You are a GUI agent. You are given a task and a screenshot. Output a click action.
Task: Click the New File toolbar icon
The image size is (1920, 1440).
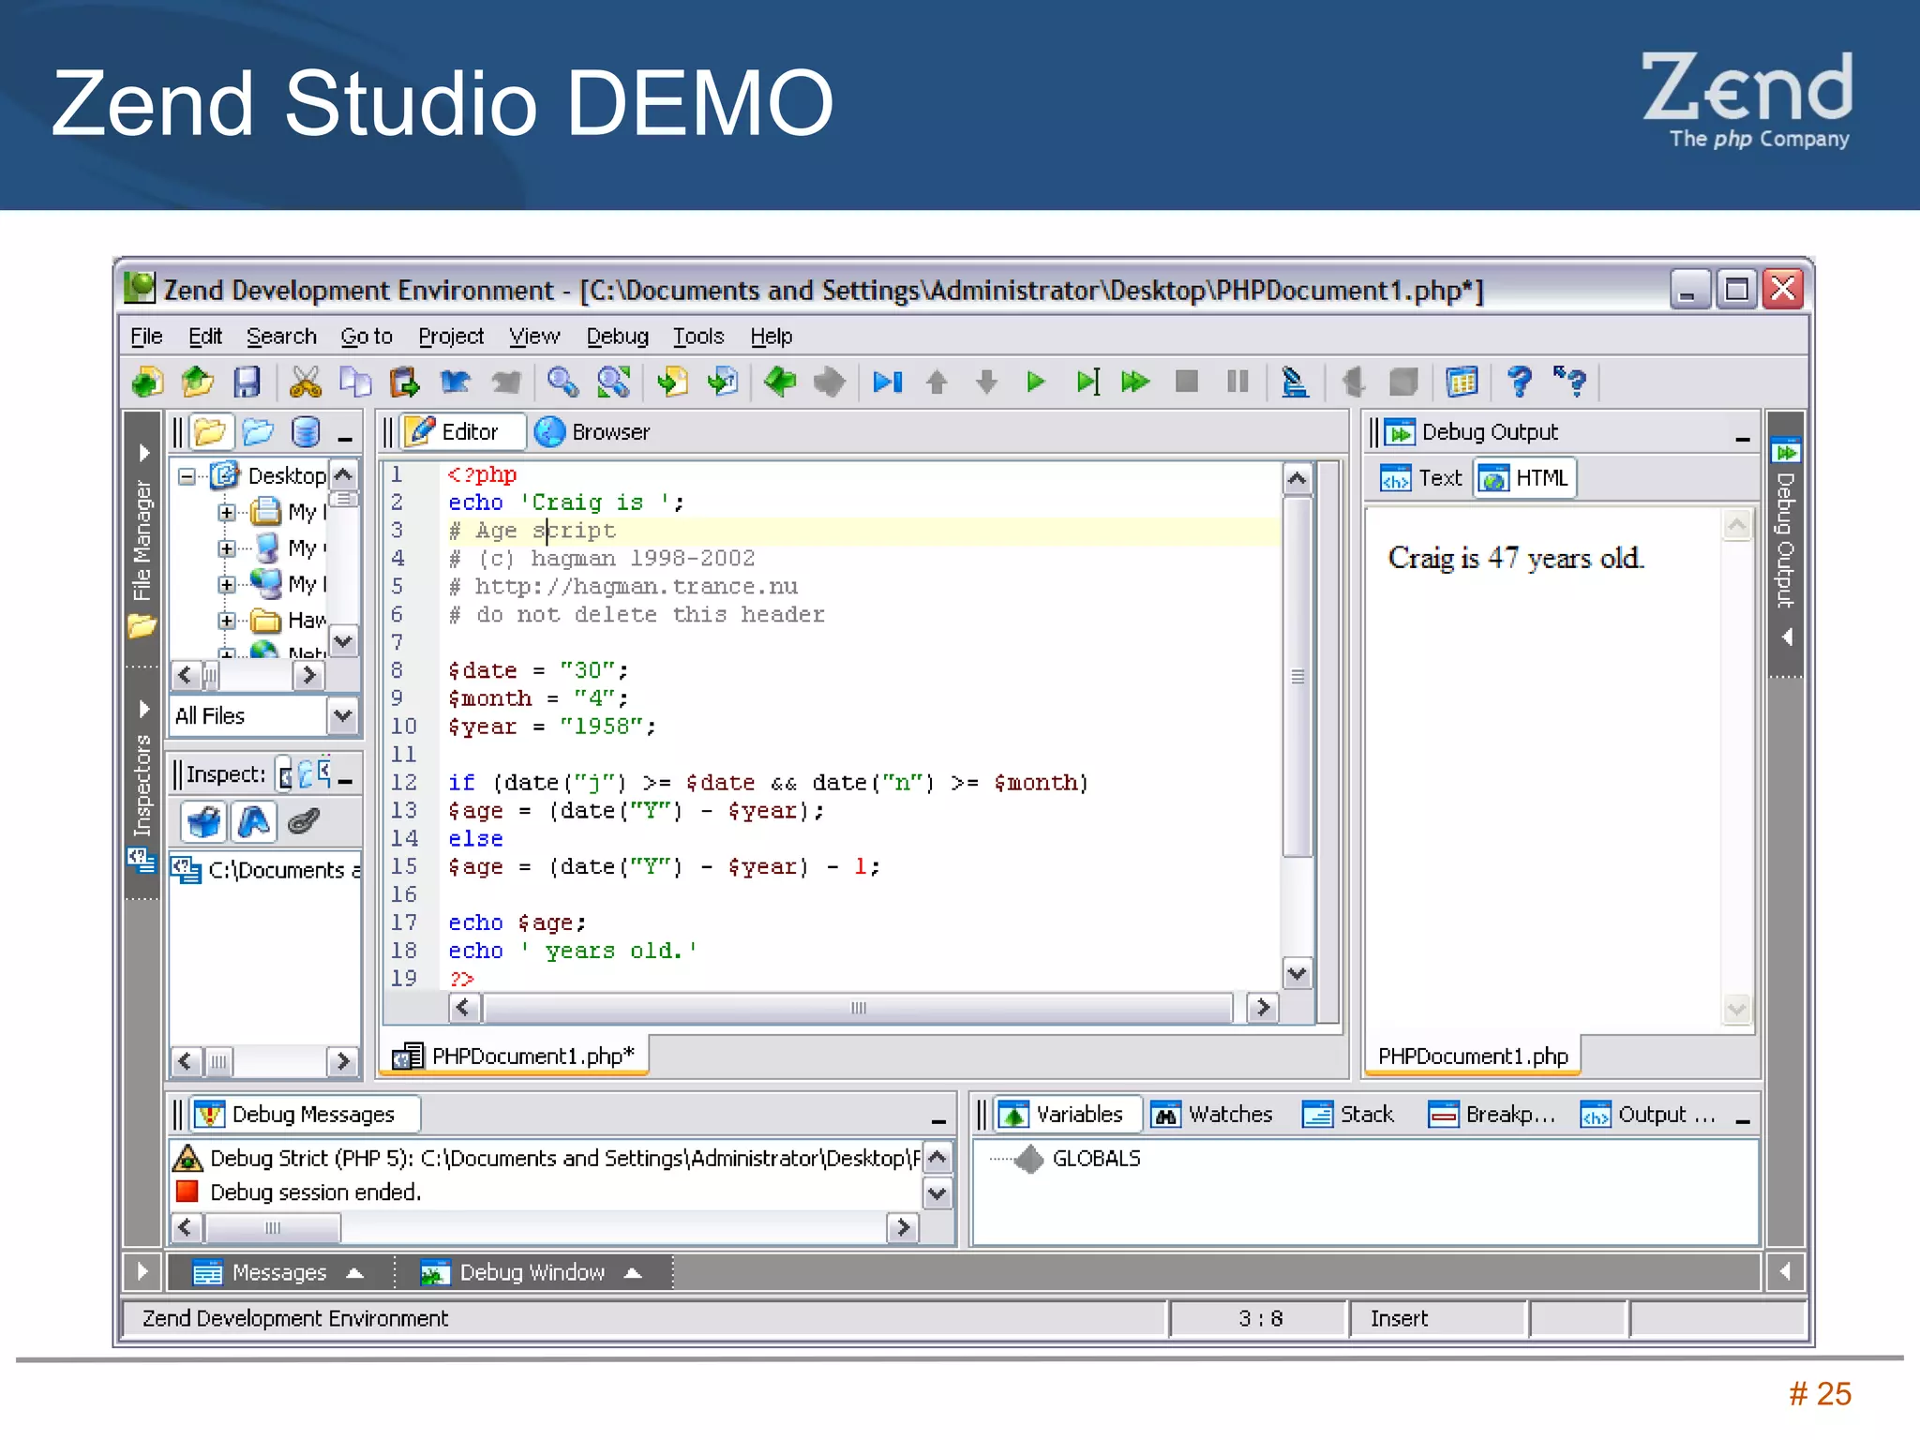click(x=147, y=382)
